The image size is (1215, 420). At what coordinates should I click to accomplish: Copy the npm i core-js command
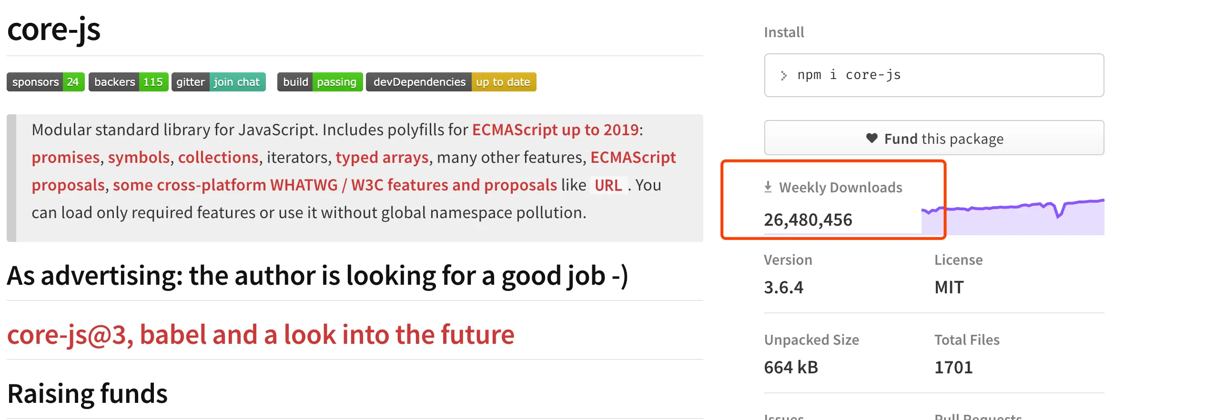pyautogui.click(x=849, y=75)
